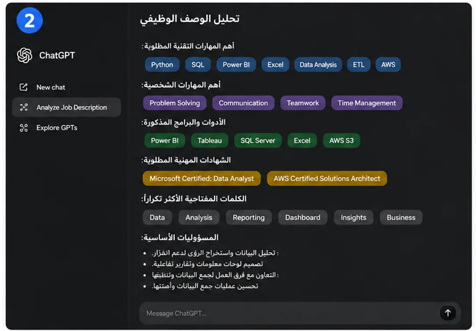Click the ChatGPT logo icon

coord(25,55)
